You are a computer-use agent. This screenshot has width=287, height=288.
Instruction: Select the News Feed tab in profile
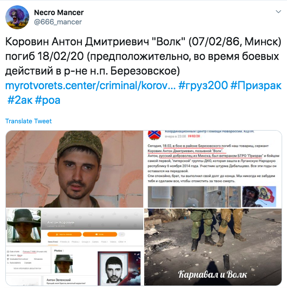point(53,242)
